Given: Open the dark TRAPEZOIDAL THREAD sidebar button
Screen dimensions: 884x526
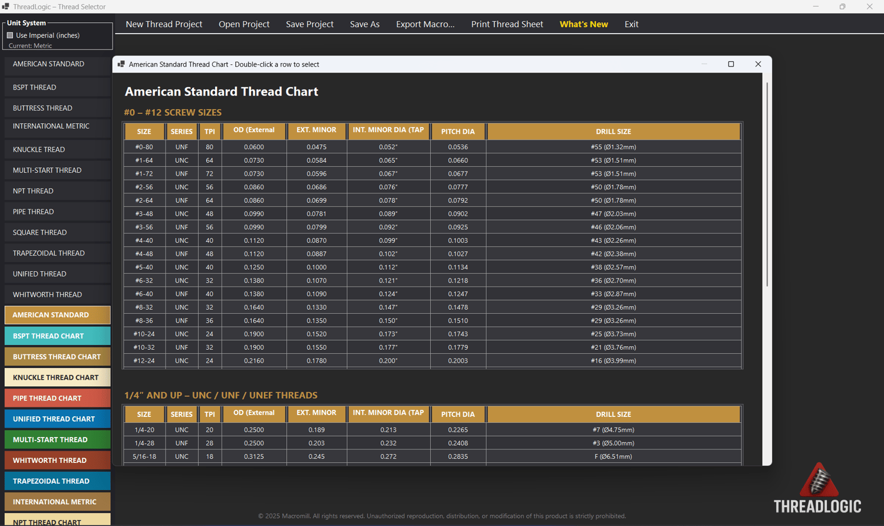Looking at the screenshot, I should click(x=58, y=252).
